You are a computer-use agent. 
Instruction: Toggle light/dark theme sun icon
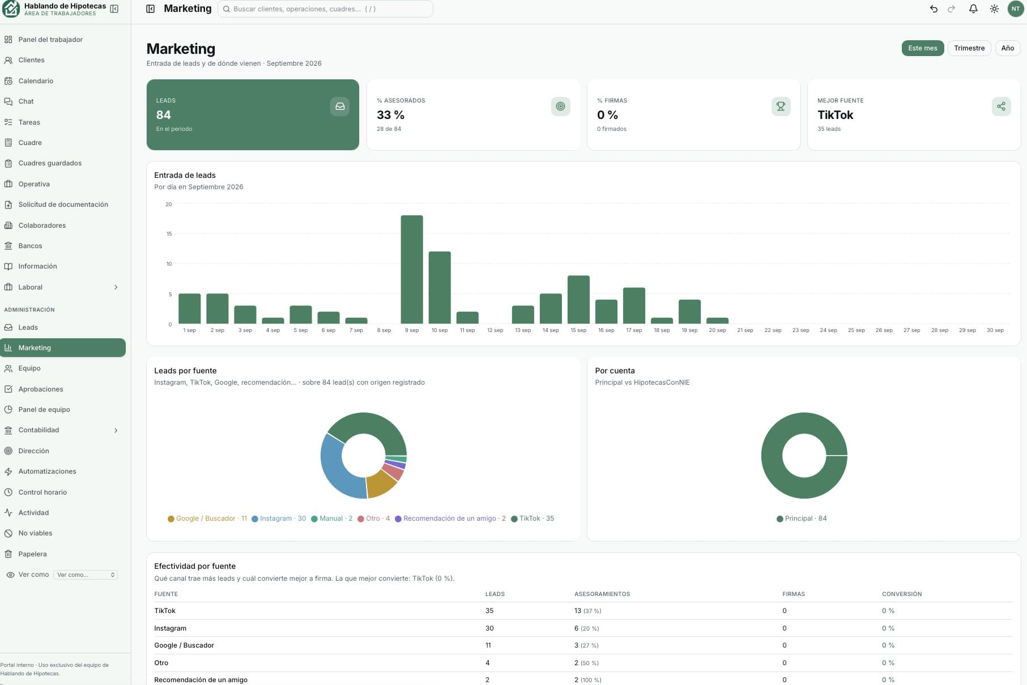[994, 9]
